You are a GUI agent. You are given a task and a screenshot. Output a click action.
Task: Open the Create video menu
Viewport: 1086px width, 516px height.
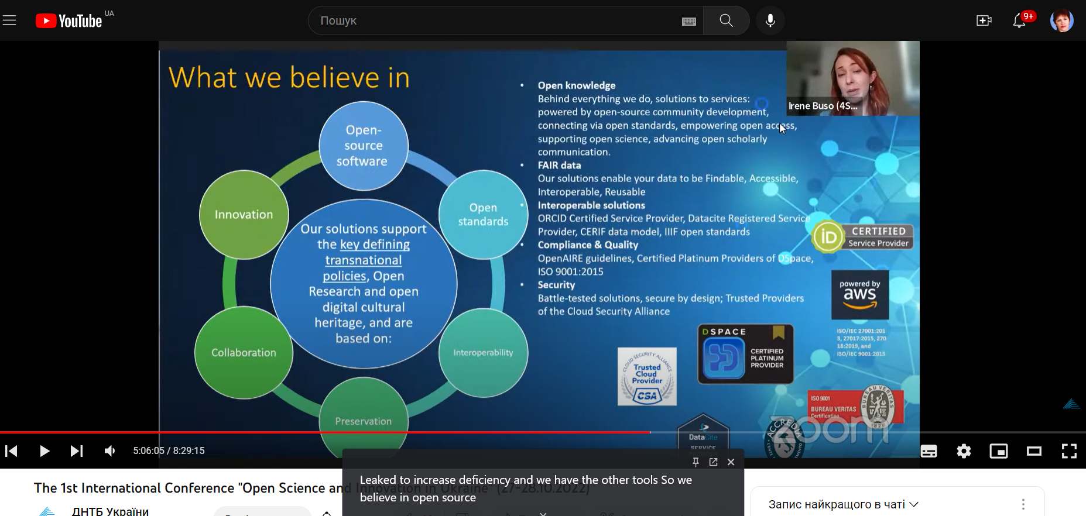coord(984,20)
